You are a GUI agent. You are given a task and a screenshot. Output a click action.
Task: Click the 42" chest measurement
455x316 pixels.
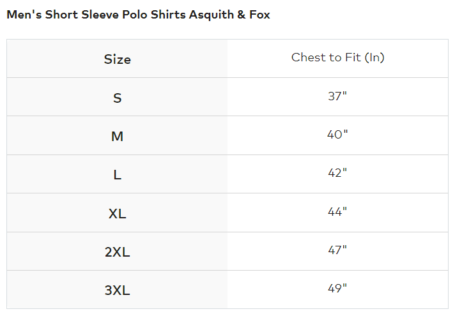(x=337, y=173)
